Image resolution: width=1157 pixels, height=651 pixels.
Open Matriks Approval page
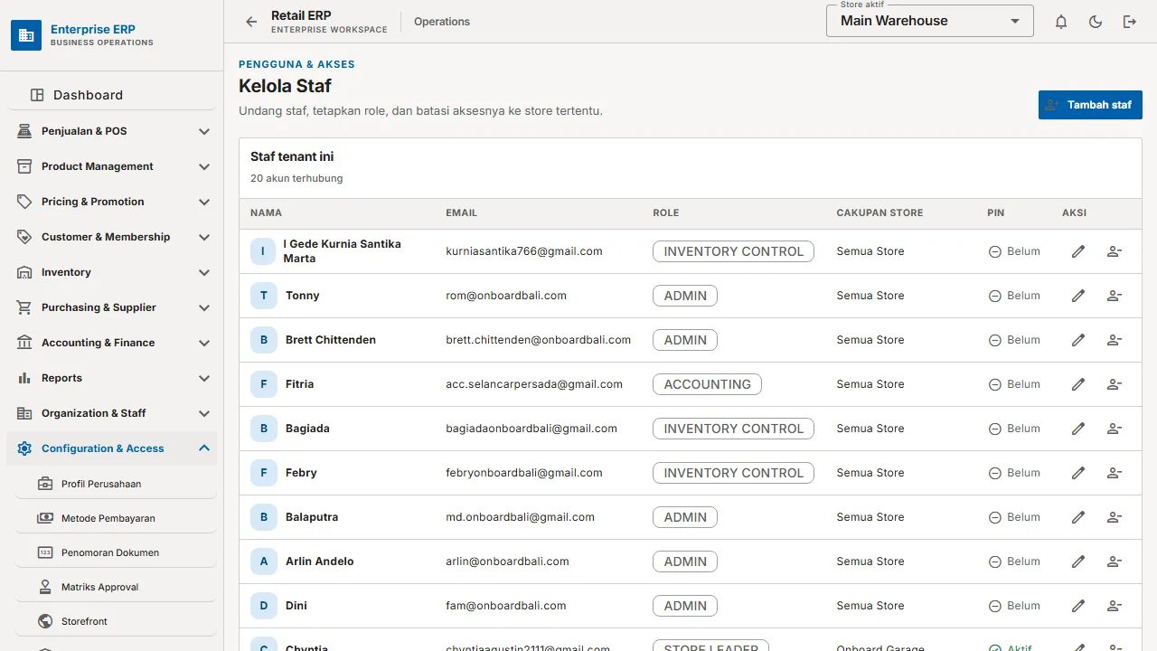(116, 587)
